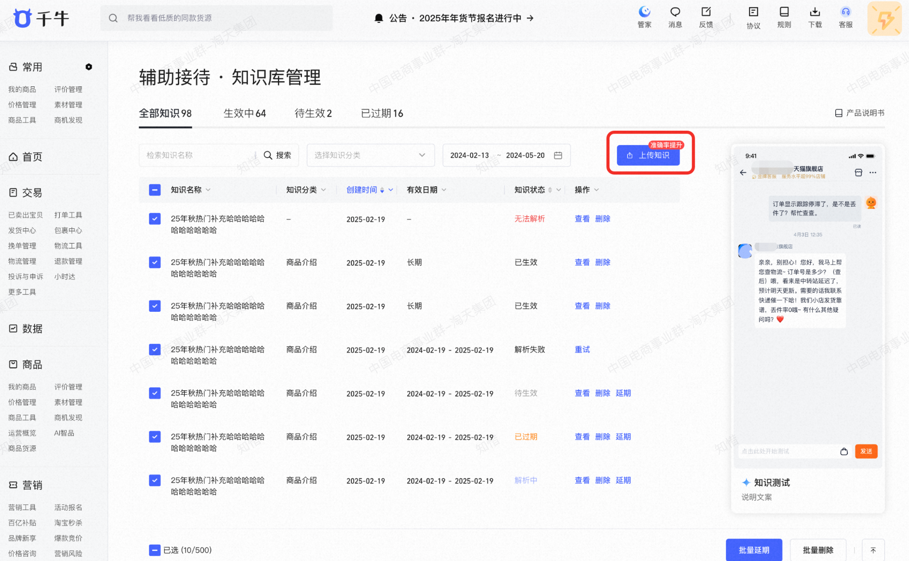Click the calendar icon in date range
The image size is (909, 561).
click(x=558, y=155)
